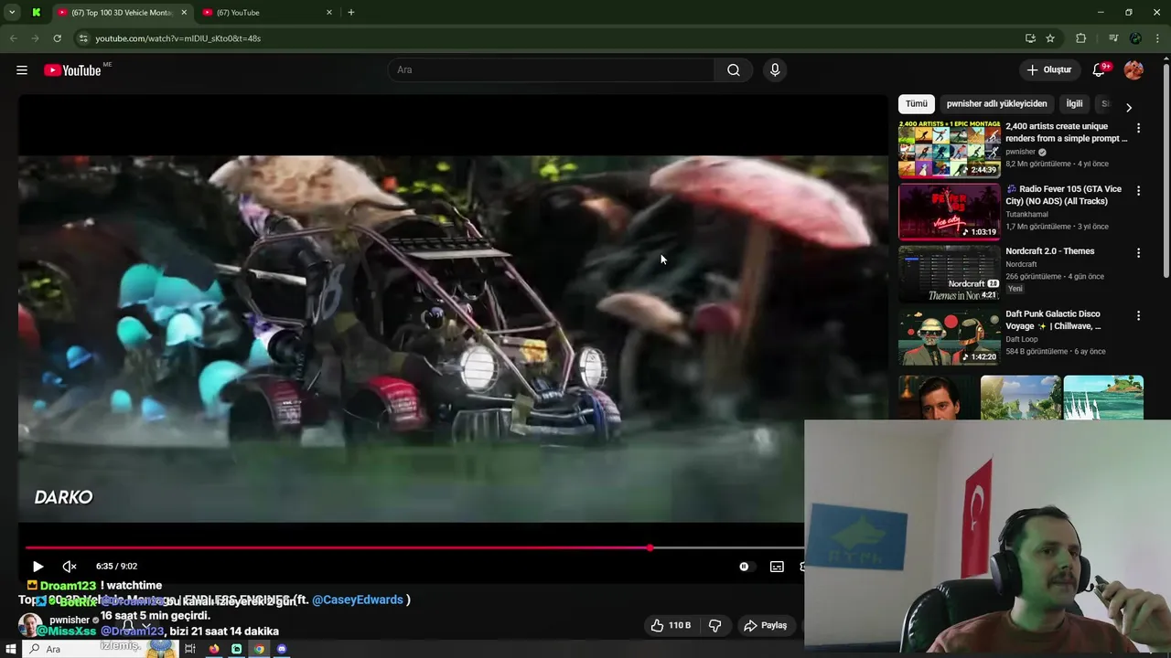Launch Firefox from the taskbar
The width and height of the screenshot is (1171, 658).
(x=214, y=649)
